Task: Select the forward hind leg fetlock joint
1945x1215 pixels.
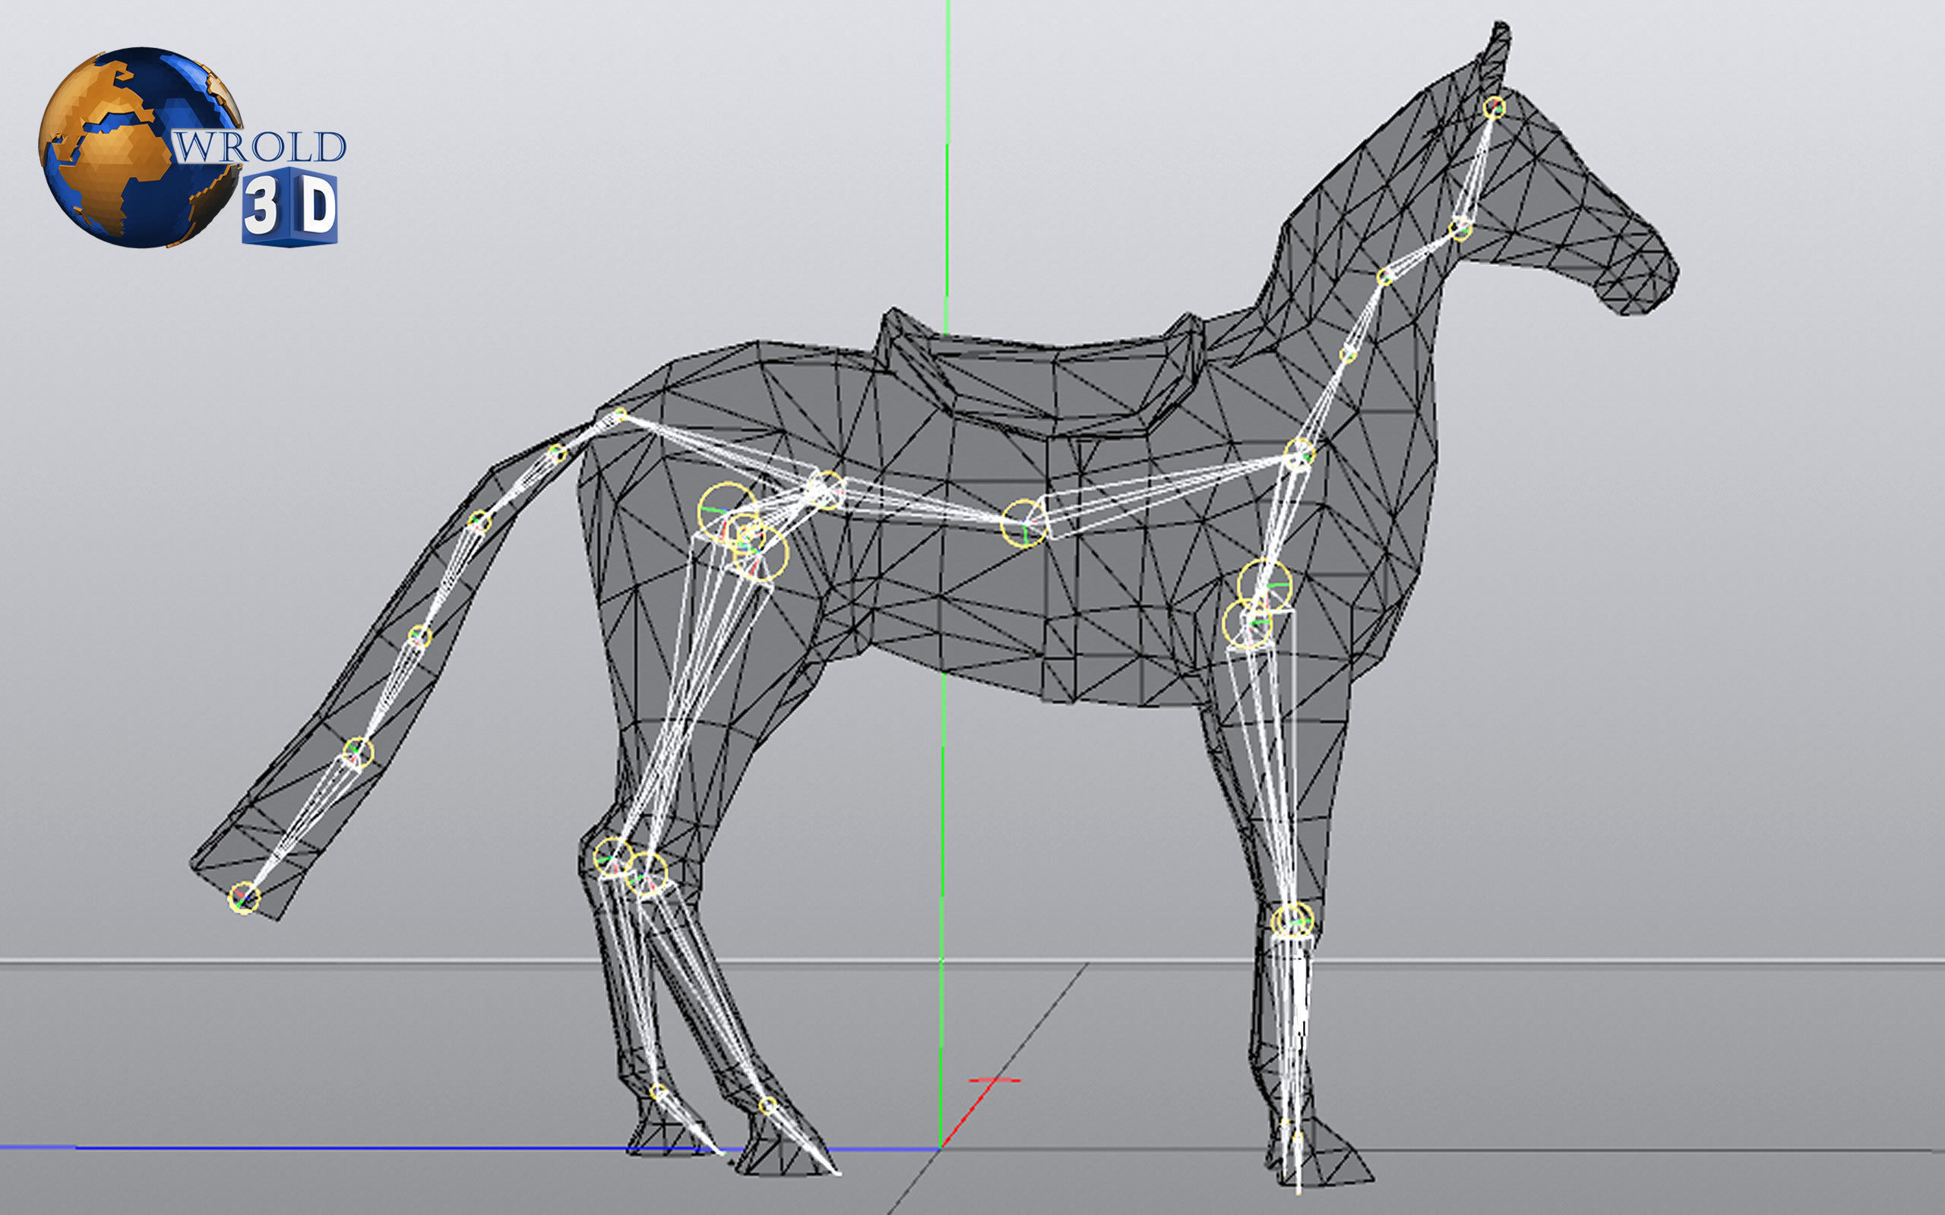Action: [x=767, y=1106]
